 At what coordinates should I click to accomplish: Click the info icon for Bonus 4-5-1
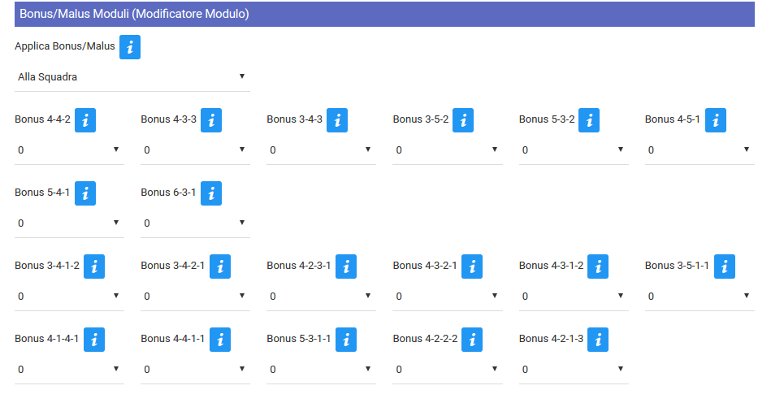pyautogui.click(x=715, y=120)
